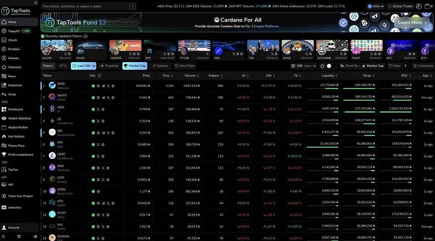Sort by the Txns column
The width and height of the screenshot is (435, 241).
click(168, 76)
